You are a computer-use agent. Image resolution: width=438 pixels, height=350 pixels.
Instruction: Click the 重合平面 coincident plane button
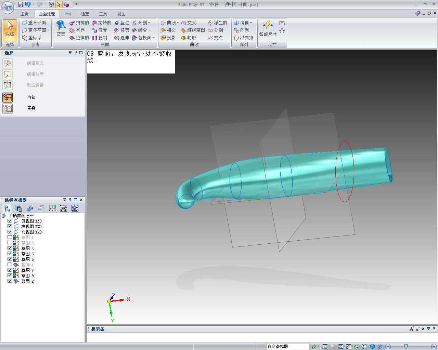[34, 23]
